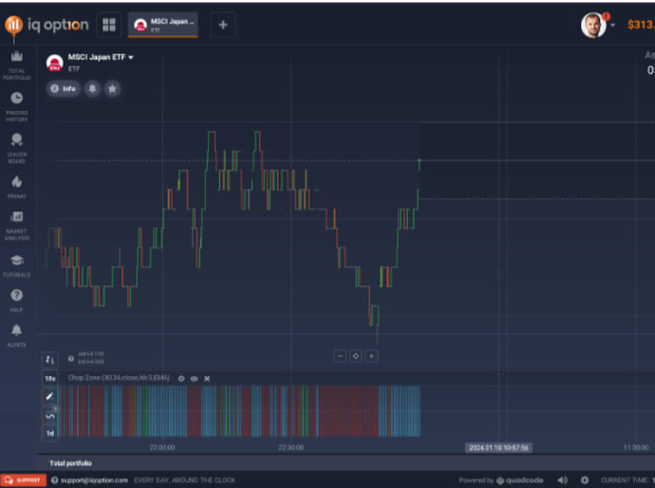Image resolution: width=655 pixels, height=488 pixels.
Task: Click the quadcode powered-by link
Action: (x=520, y=480)
